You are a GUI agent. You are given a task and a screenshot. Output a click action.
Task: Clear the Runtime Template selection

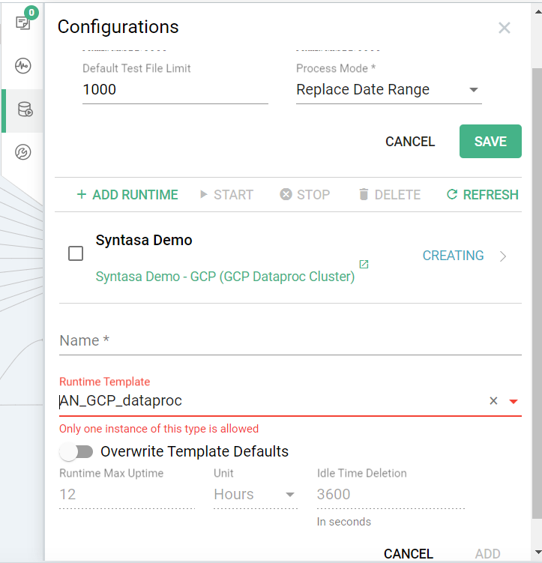[493, 401]
